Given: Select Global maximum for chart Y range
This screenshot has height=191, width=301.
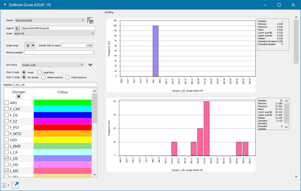Looking at the screenshot, I should [x=44, y=77].
